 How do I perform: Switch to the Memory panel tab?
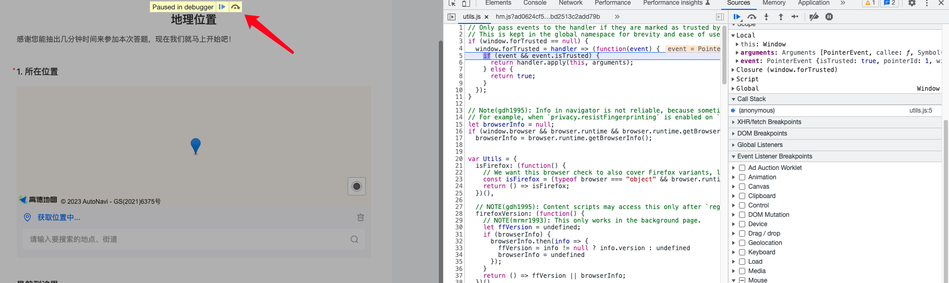pyautogui.click(x=774, y=3)
